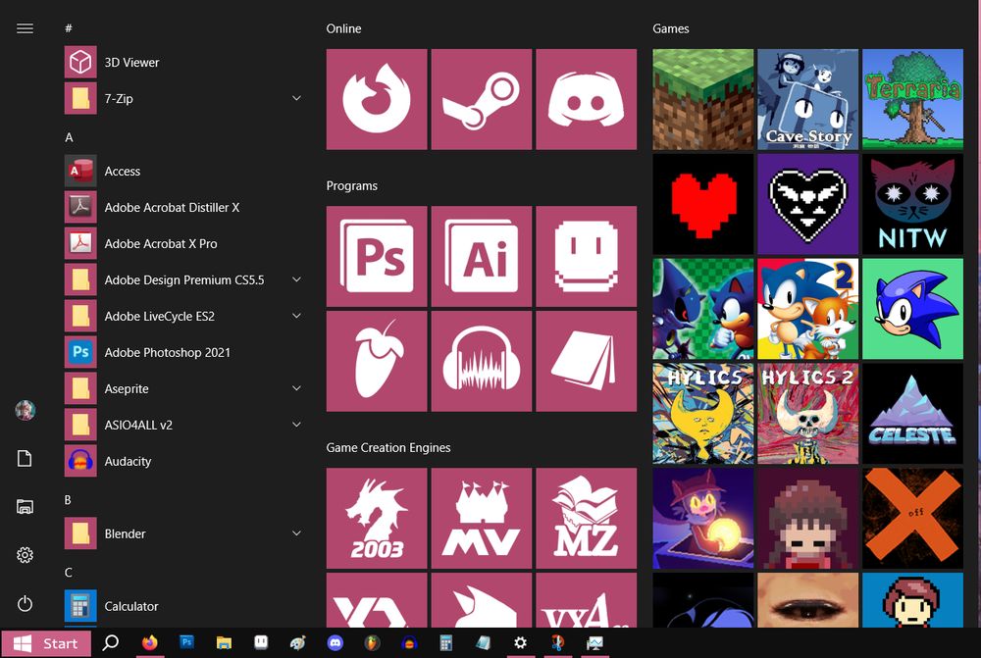Screen dimensions: 981x658
Task: Open the first Hylics game tile
Action: [703, 414]
